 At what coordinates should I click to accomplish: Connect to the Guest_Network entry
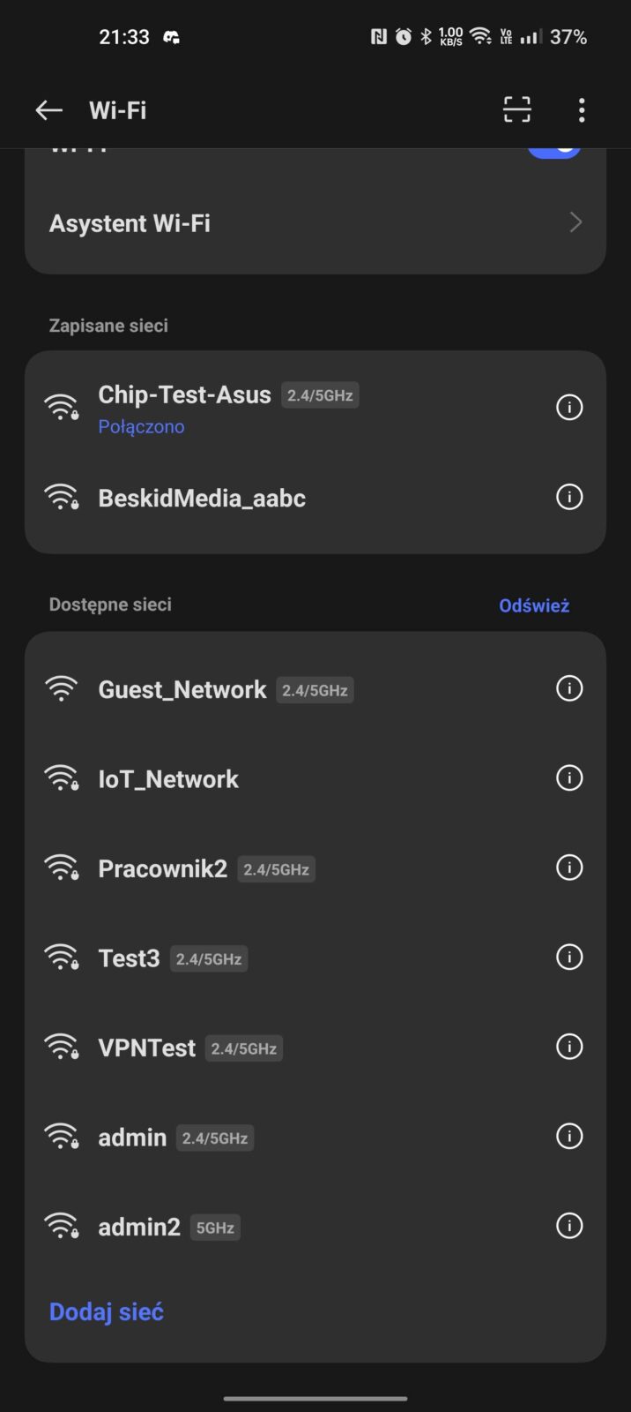[x=182, y=689]
